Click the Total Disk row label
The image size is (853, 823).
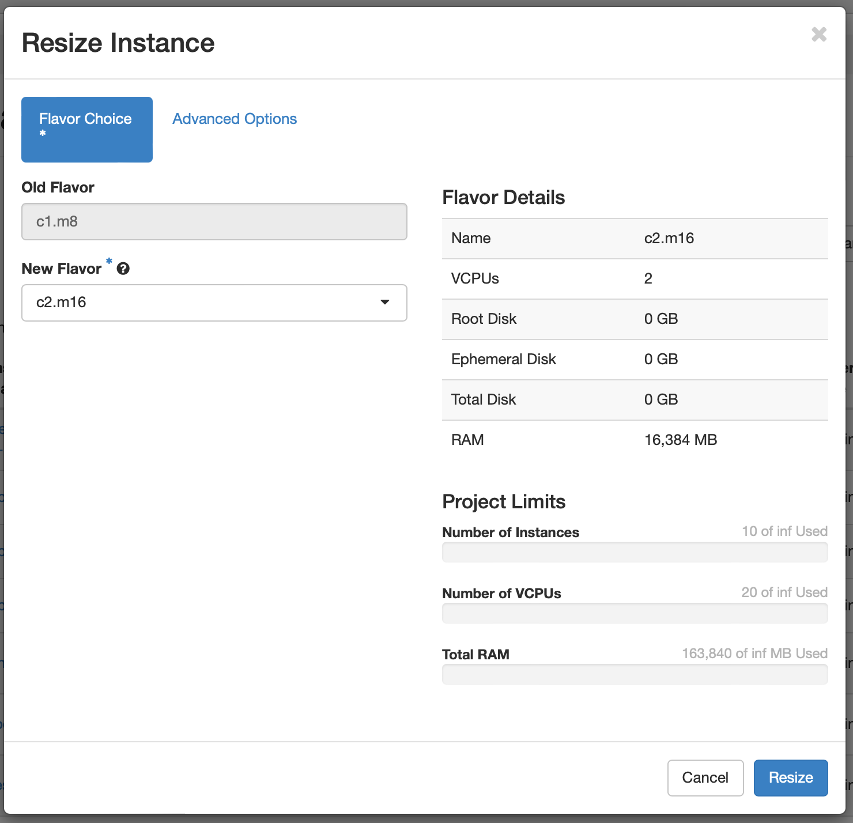click(484, 399)
